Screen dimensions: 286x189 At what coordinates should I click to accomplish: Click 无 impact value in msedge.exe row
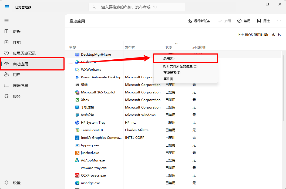pos(194,183)
